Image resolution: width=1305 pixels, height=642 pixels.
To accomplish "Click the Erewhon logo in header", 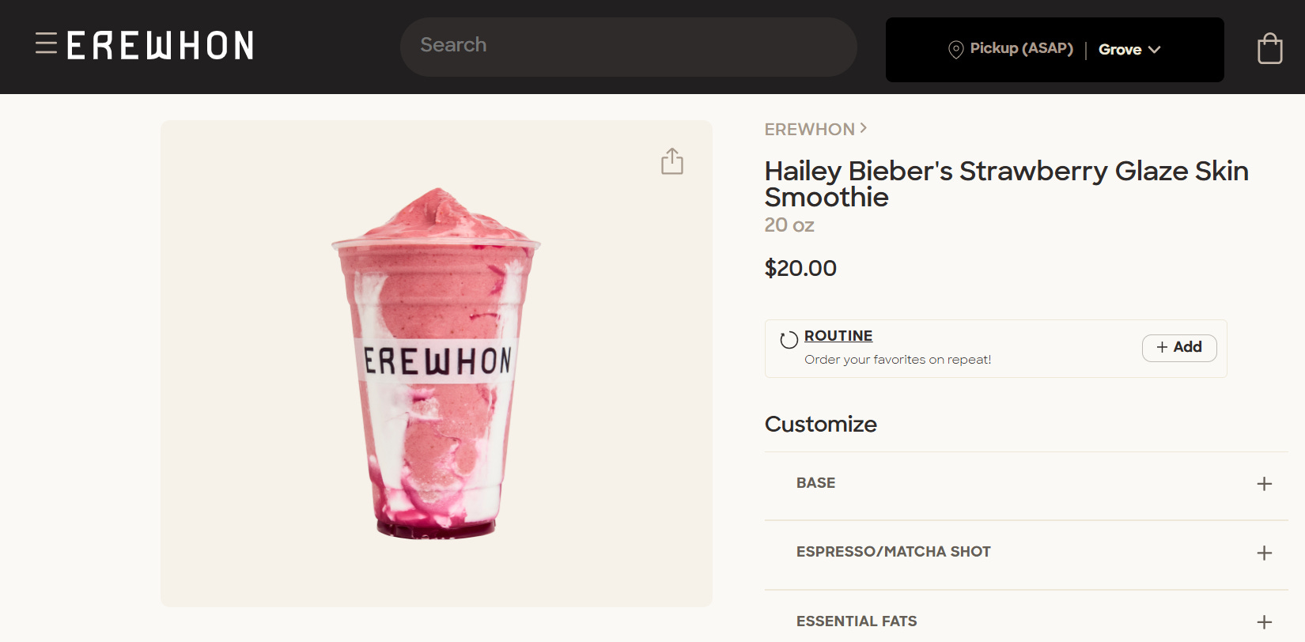I will pos(160,46).
